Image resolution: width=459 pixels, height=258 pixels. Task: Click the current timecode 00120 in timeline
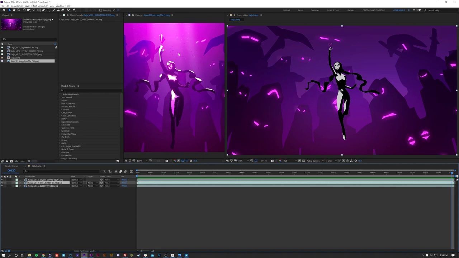point(11,171)
